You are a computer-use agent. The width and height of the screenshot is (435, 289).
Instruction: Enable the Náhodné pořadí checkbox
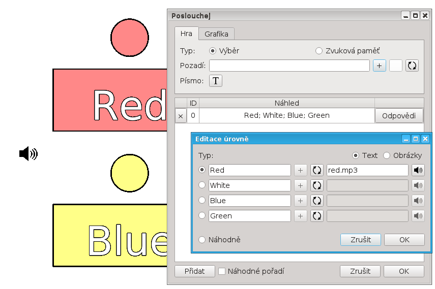222,271
